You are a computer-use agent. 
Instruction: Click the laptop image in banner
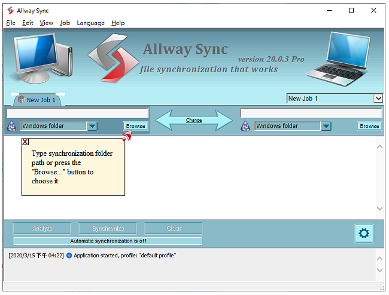pos(339,59)
